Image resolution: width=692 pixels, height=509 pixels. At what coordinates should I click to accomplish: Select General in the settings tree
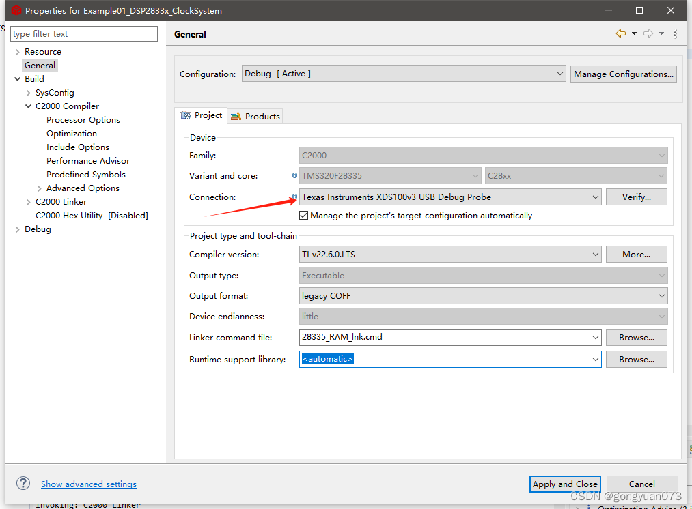[x=40, y=66]
